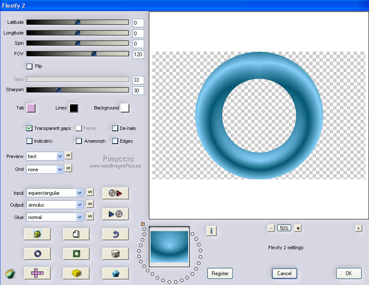The height and width of the screenshot is (285, 369).
Task: Click the S button next to Preview
Action: [68, 155]
